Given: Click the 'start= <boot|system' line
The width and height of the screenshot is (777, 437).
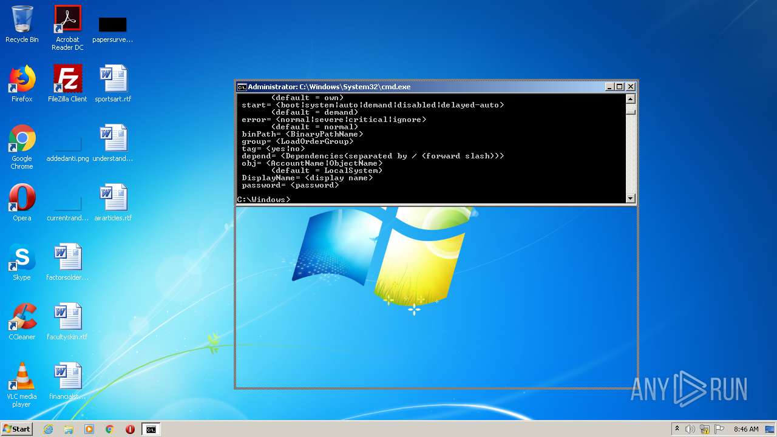Looking at the screenshot, I should 373,105.
